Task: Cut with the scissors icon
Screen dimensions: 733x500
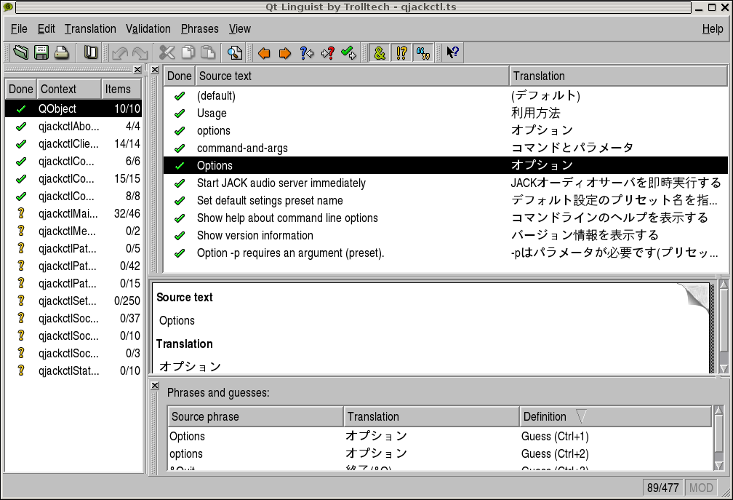Action: pyautogui.click(x=167, y=52)
